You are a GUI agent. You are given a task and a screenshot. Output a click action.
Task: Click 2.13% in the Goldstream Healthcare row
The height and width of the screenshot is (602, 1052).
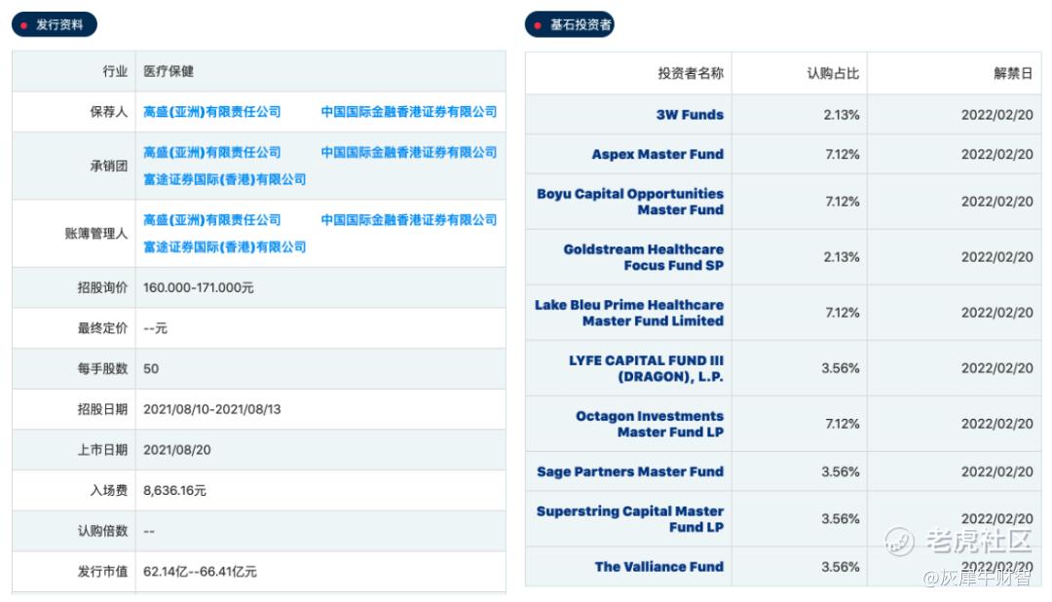tap(842, 257)
